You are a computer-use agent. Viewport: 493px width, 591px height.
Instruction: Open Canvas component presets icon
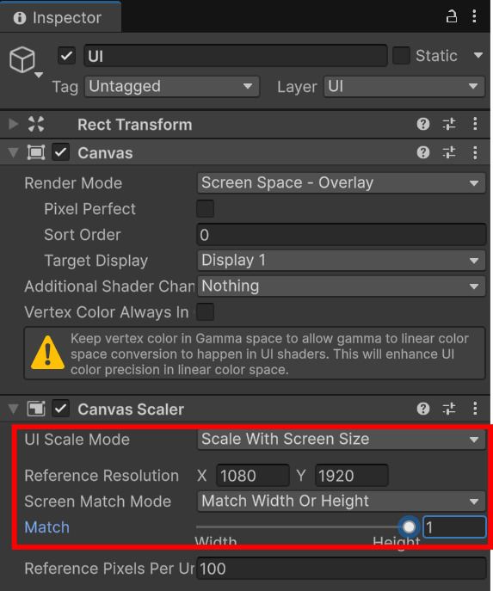coord(448,152)
